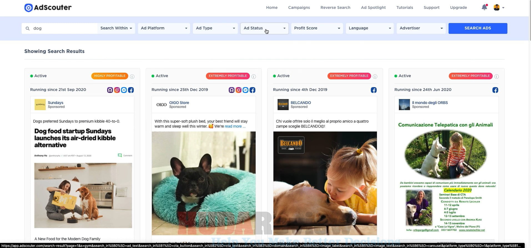531x248 pixels.
Task: Click info icon on OIGO Store card
Action: click(254, 76)
